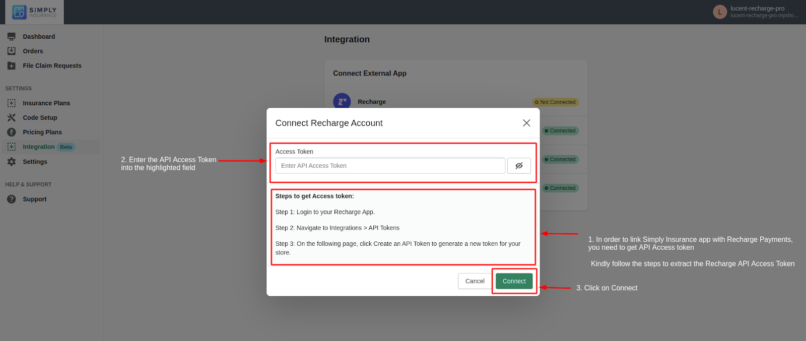806x341 pixels.
Task: Click the Orders inbox icon
Action: click(x=12, y=51)
